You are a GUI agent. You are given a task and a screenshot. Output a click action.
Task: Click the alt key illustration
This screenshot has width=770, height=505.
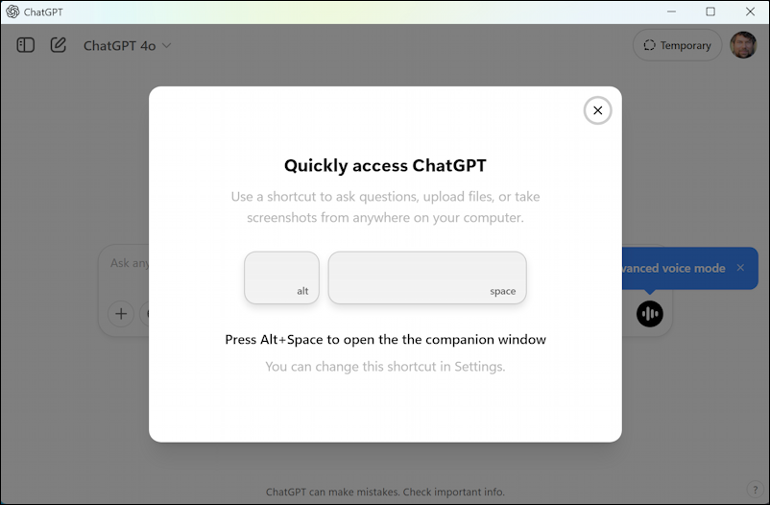pyautogui.click(x=281, y=277)
